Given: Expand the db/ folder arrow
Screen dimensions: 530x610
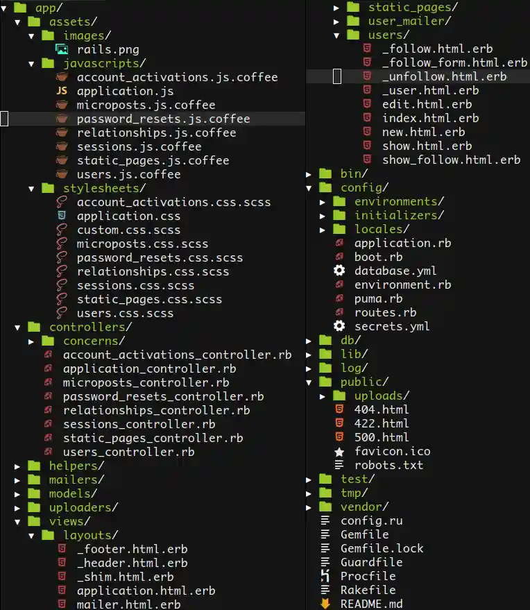Looking at the screenshot, I should (x=309, y=341).
